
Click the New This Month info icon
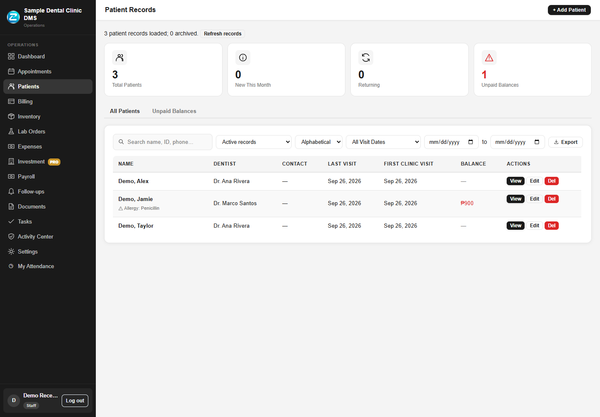pos(243,58)
